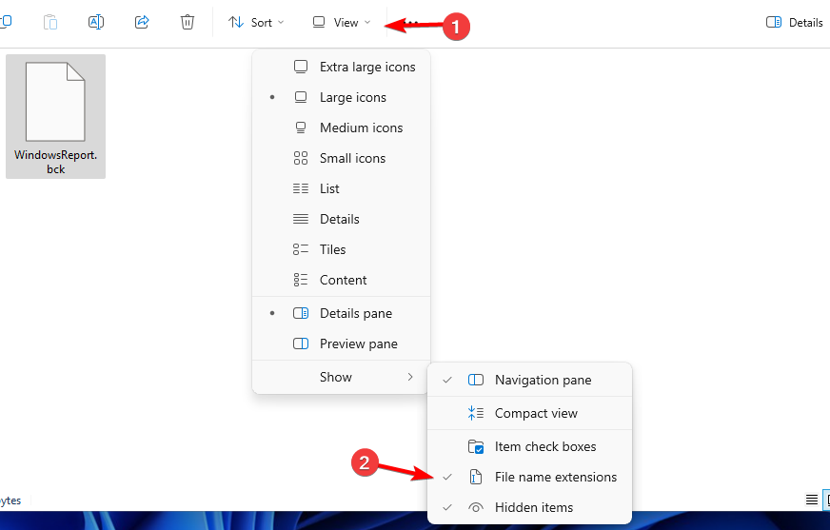The image size is (830, 530).
Task: Choose Small icons layout
Action: 352,158
